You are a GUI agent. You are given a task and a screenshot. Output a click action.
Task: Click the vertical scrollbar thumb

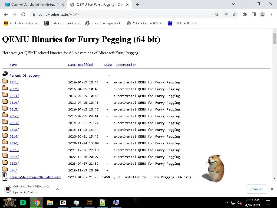tap(275, 38)
